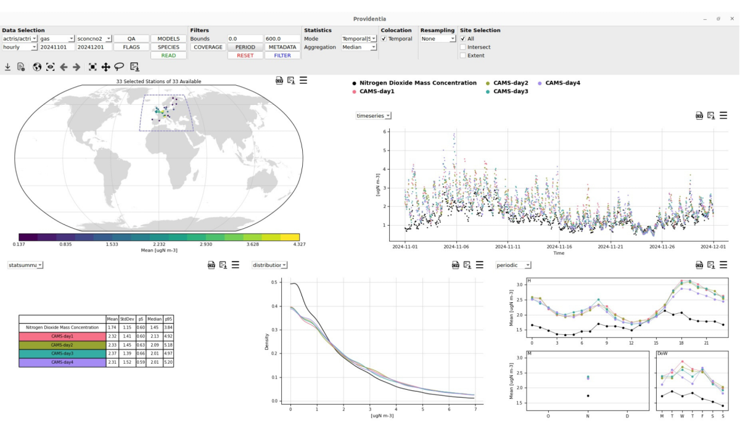Click the save configuration document icon

21,67
